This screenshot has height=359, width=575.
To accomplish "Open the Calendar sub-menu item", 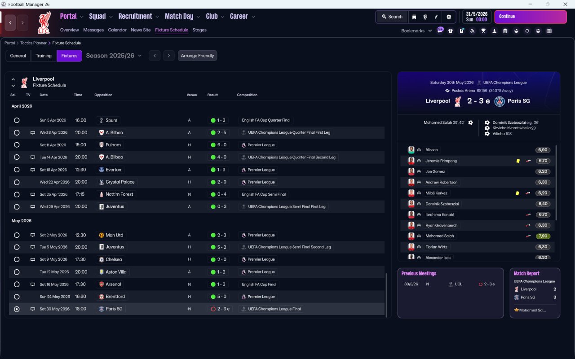I will tap(117, 30).
